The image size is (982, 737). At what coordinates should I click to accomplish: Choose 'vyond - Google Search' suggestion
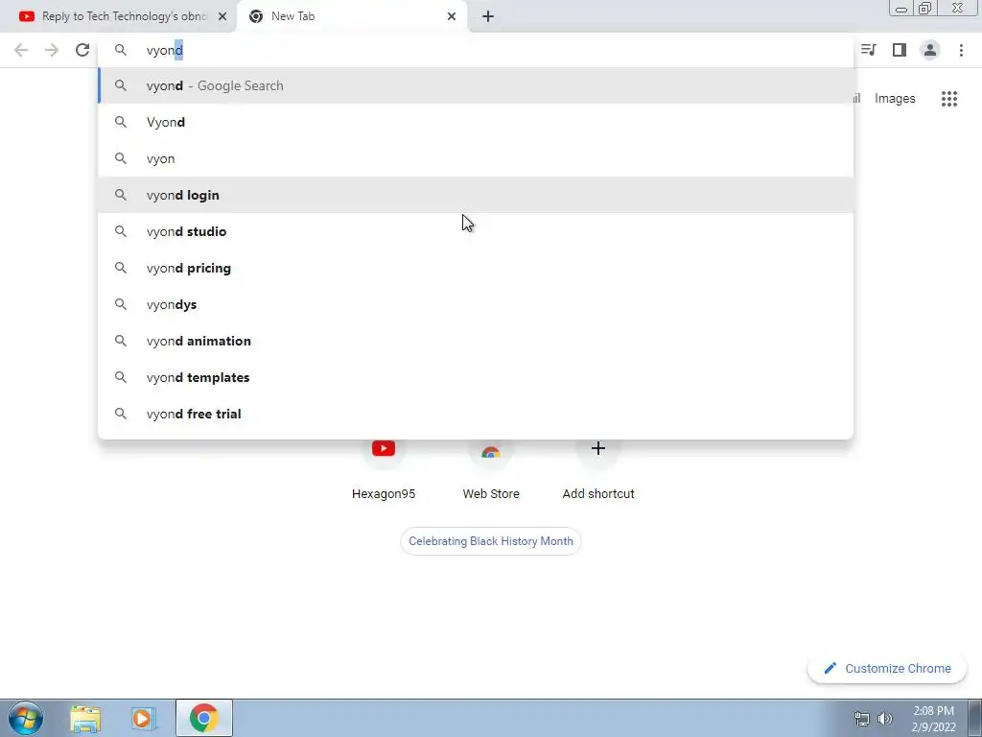[x=476, y=85]
